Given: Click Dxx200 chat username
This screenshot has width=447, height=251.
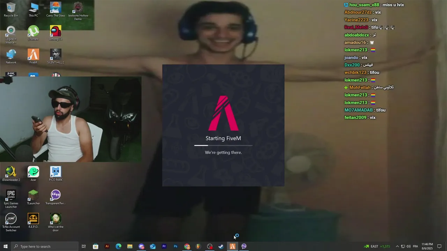Looking at the screenshot, I should coord(352,65).
